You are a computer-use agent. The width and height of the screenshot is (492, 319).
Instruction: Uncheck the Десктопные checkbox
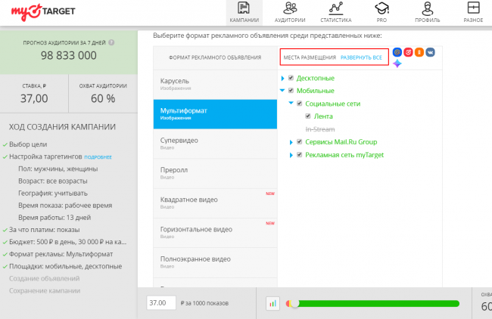pyautogui.click(x=291, y=78)
